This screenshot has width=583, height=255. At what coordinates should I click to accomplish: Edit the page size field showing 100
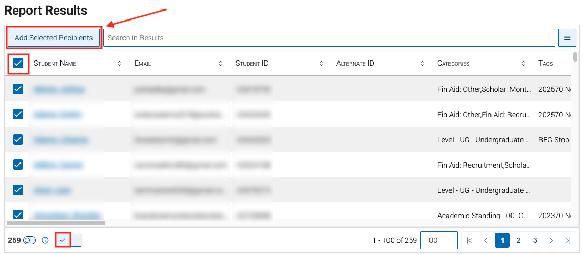(439, 240)
